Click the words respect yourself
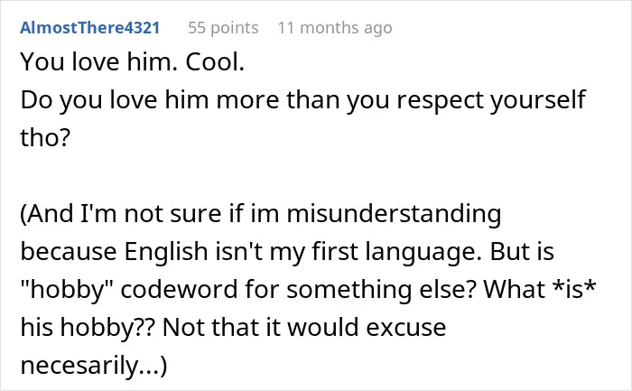The image size is (632, 391). 491,100
